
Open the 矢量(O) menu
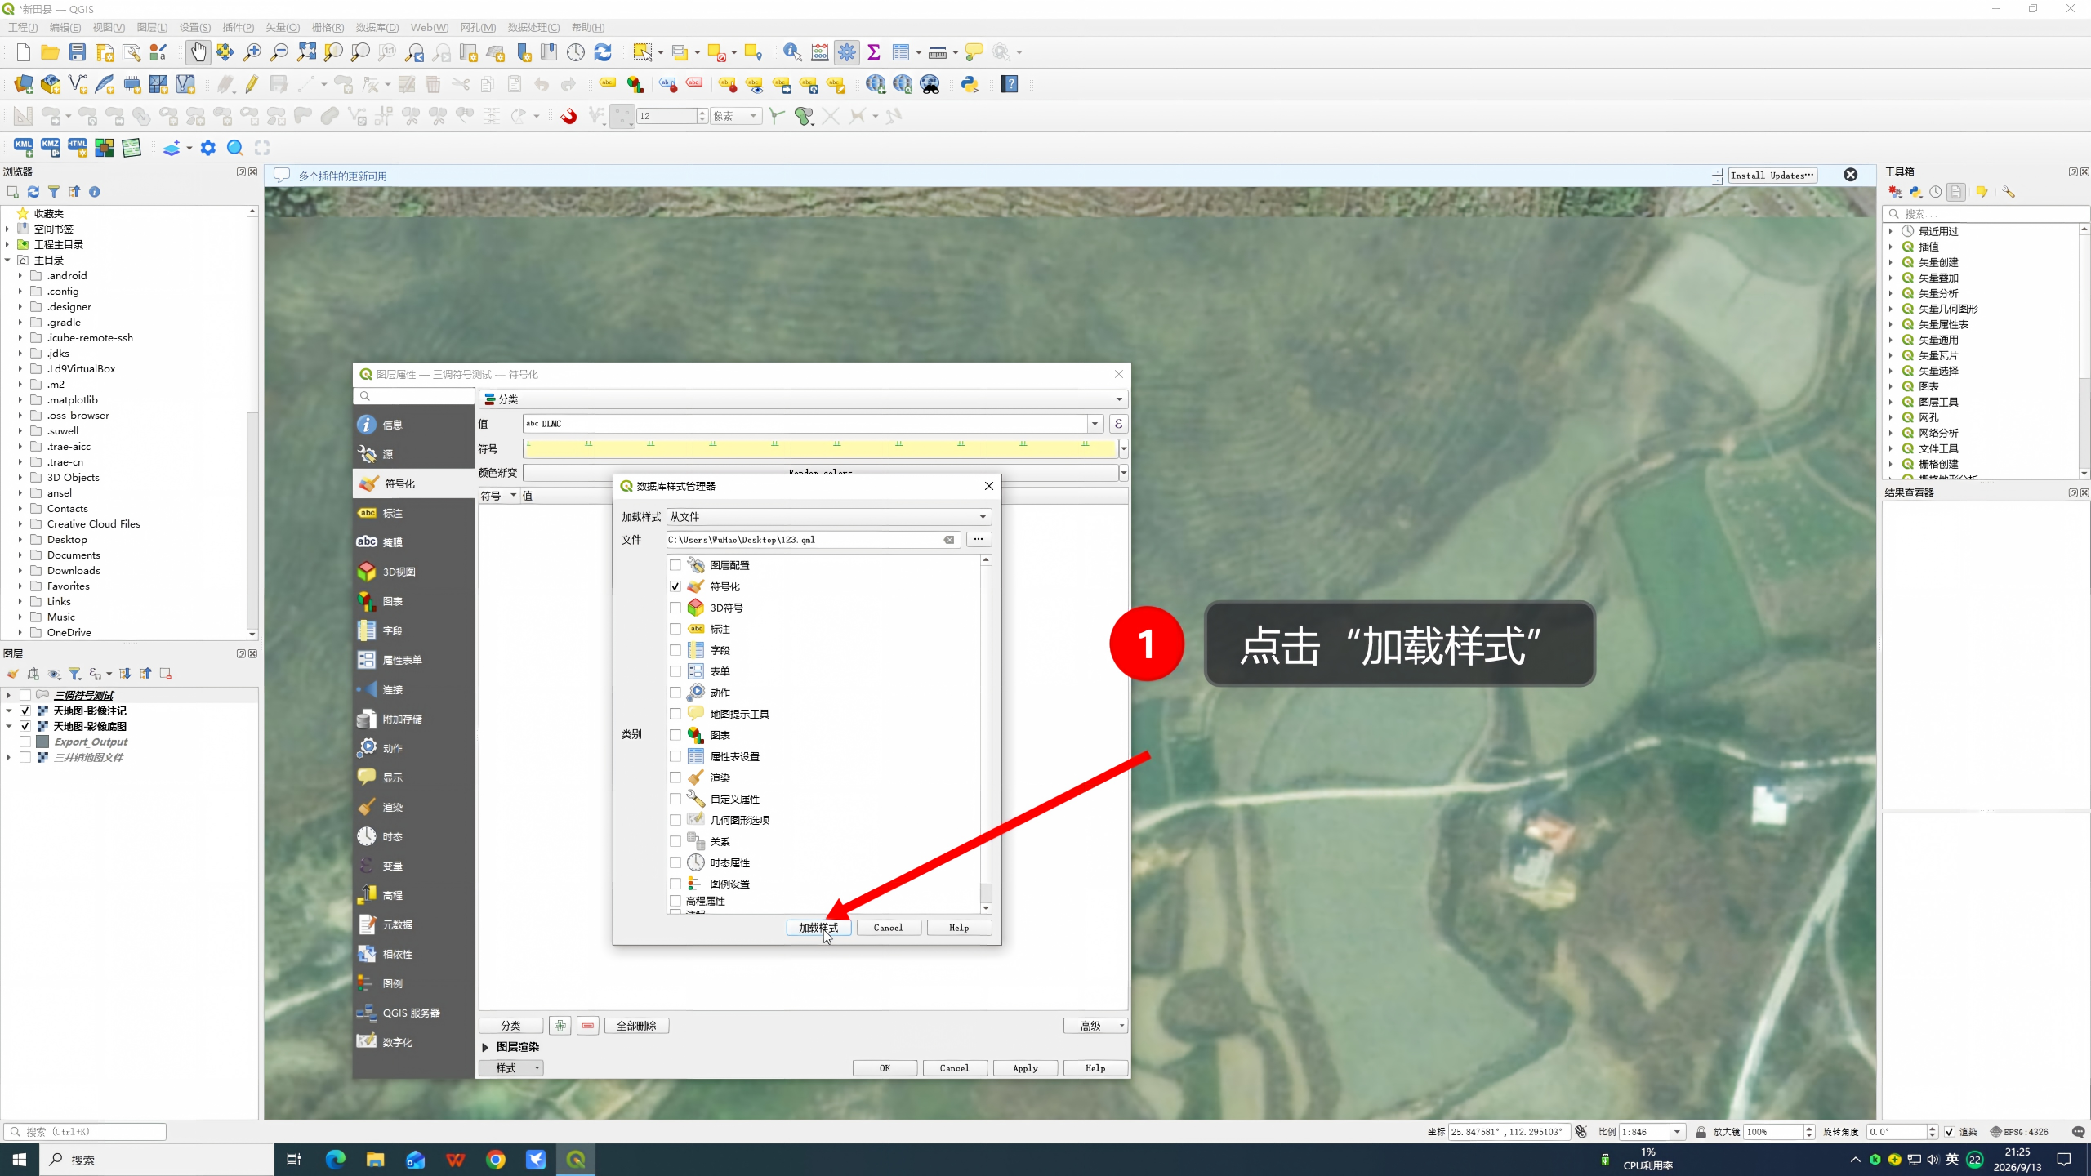(x=283, y=27)
